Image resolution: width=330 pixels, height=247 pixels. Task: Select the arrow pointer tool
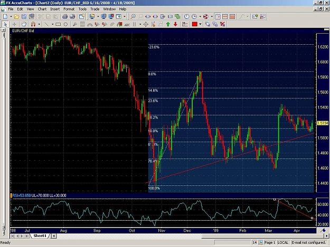coord(5,24)
